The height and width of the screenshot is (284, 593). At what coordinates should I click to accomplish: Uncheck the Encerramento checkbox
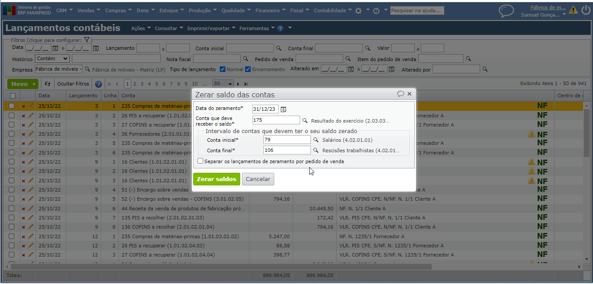click(248, 69)
